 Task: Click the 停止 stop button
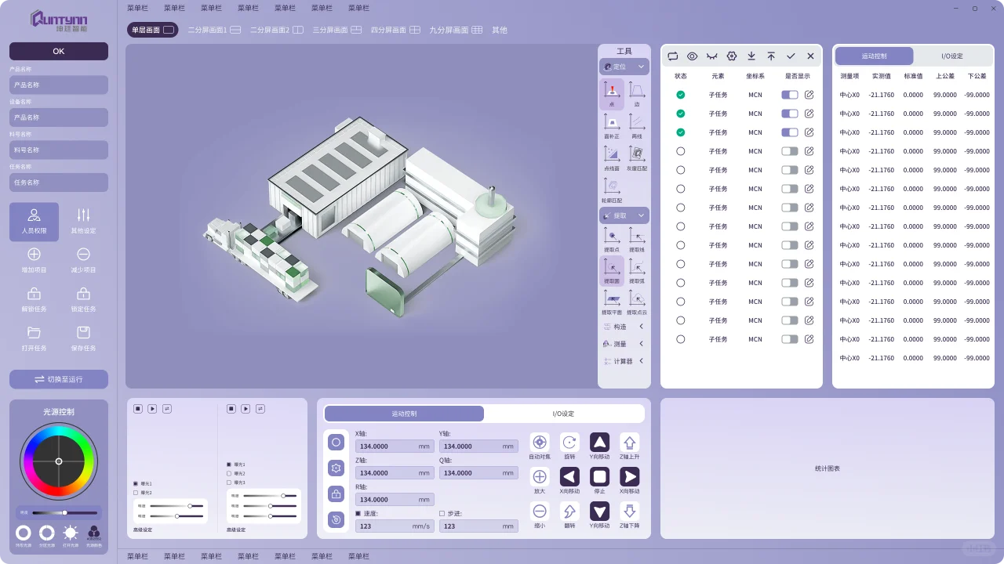point(599,476)
